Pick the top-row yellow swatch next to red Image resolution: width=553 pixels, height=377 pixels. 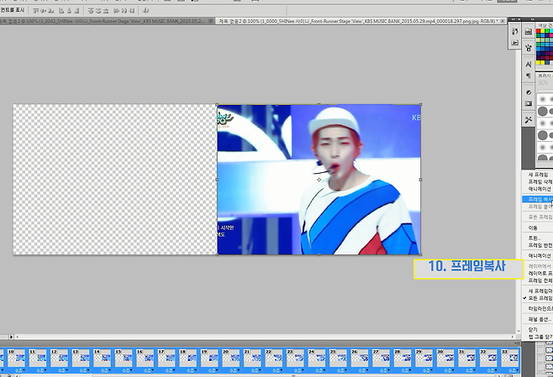tap(543, 31)
